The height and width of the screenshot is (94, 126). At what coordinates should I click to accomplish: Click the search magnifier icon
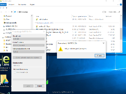(x=119, y=12)
